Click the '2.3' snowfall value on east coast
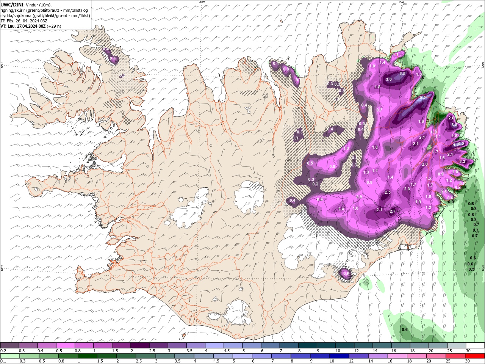485x364 pixels. [x=462, y=162]
